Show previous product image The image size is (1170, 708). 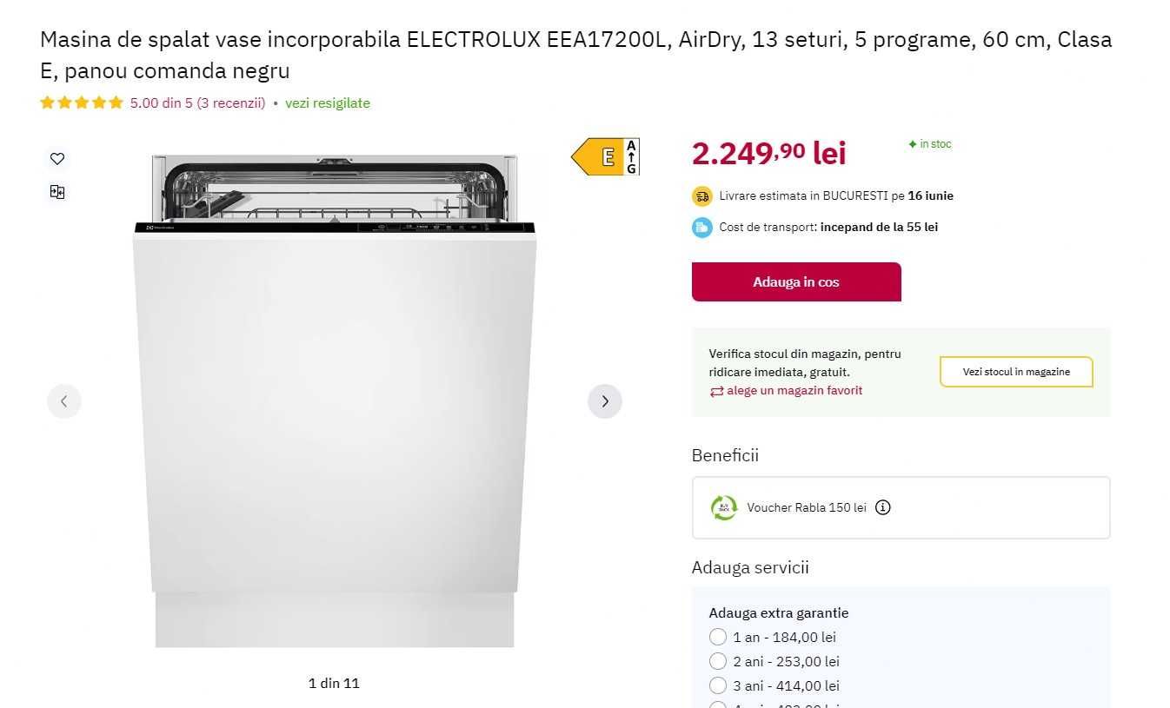pos(63,401)
